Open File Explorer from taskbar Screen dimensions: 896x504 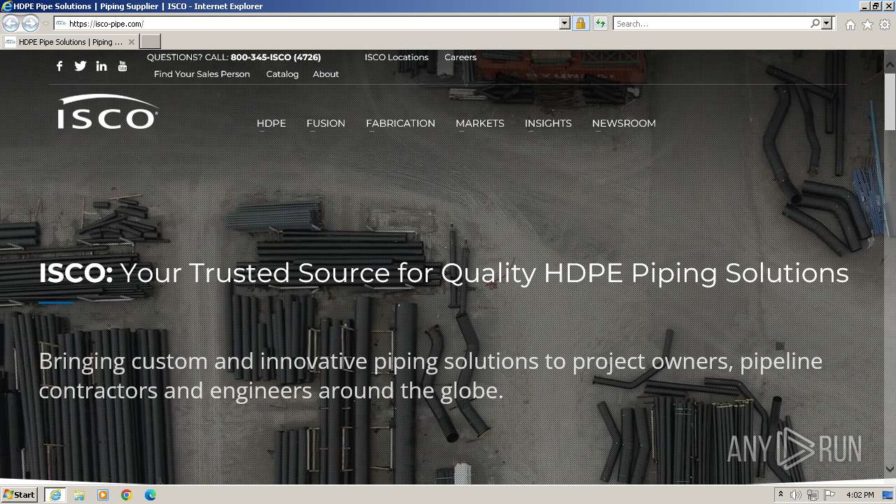[x=79, y=495]
